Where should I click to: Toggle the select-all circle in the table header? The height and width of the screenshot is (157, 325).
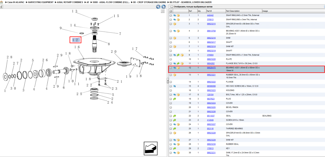tap(171, 11)
